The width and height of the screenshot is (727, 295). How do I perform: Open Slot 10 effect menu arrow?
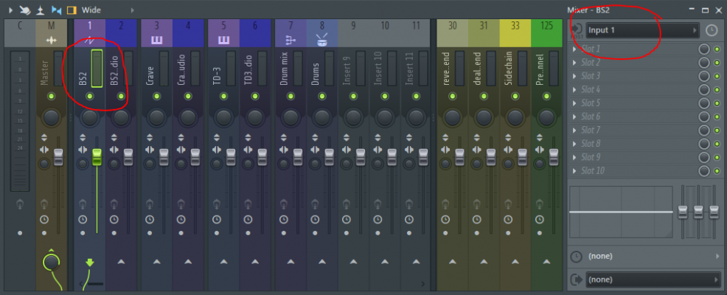point(574,170)
